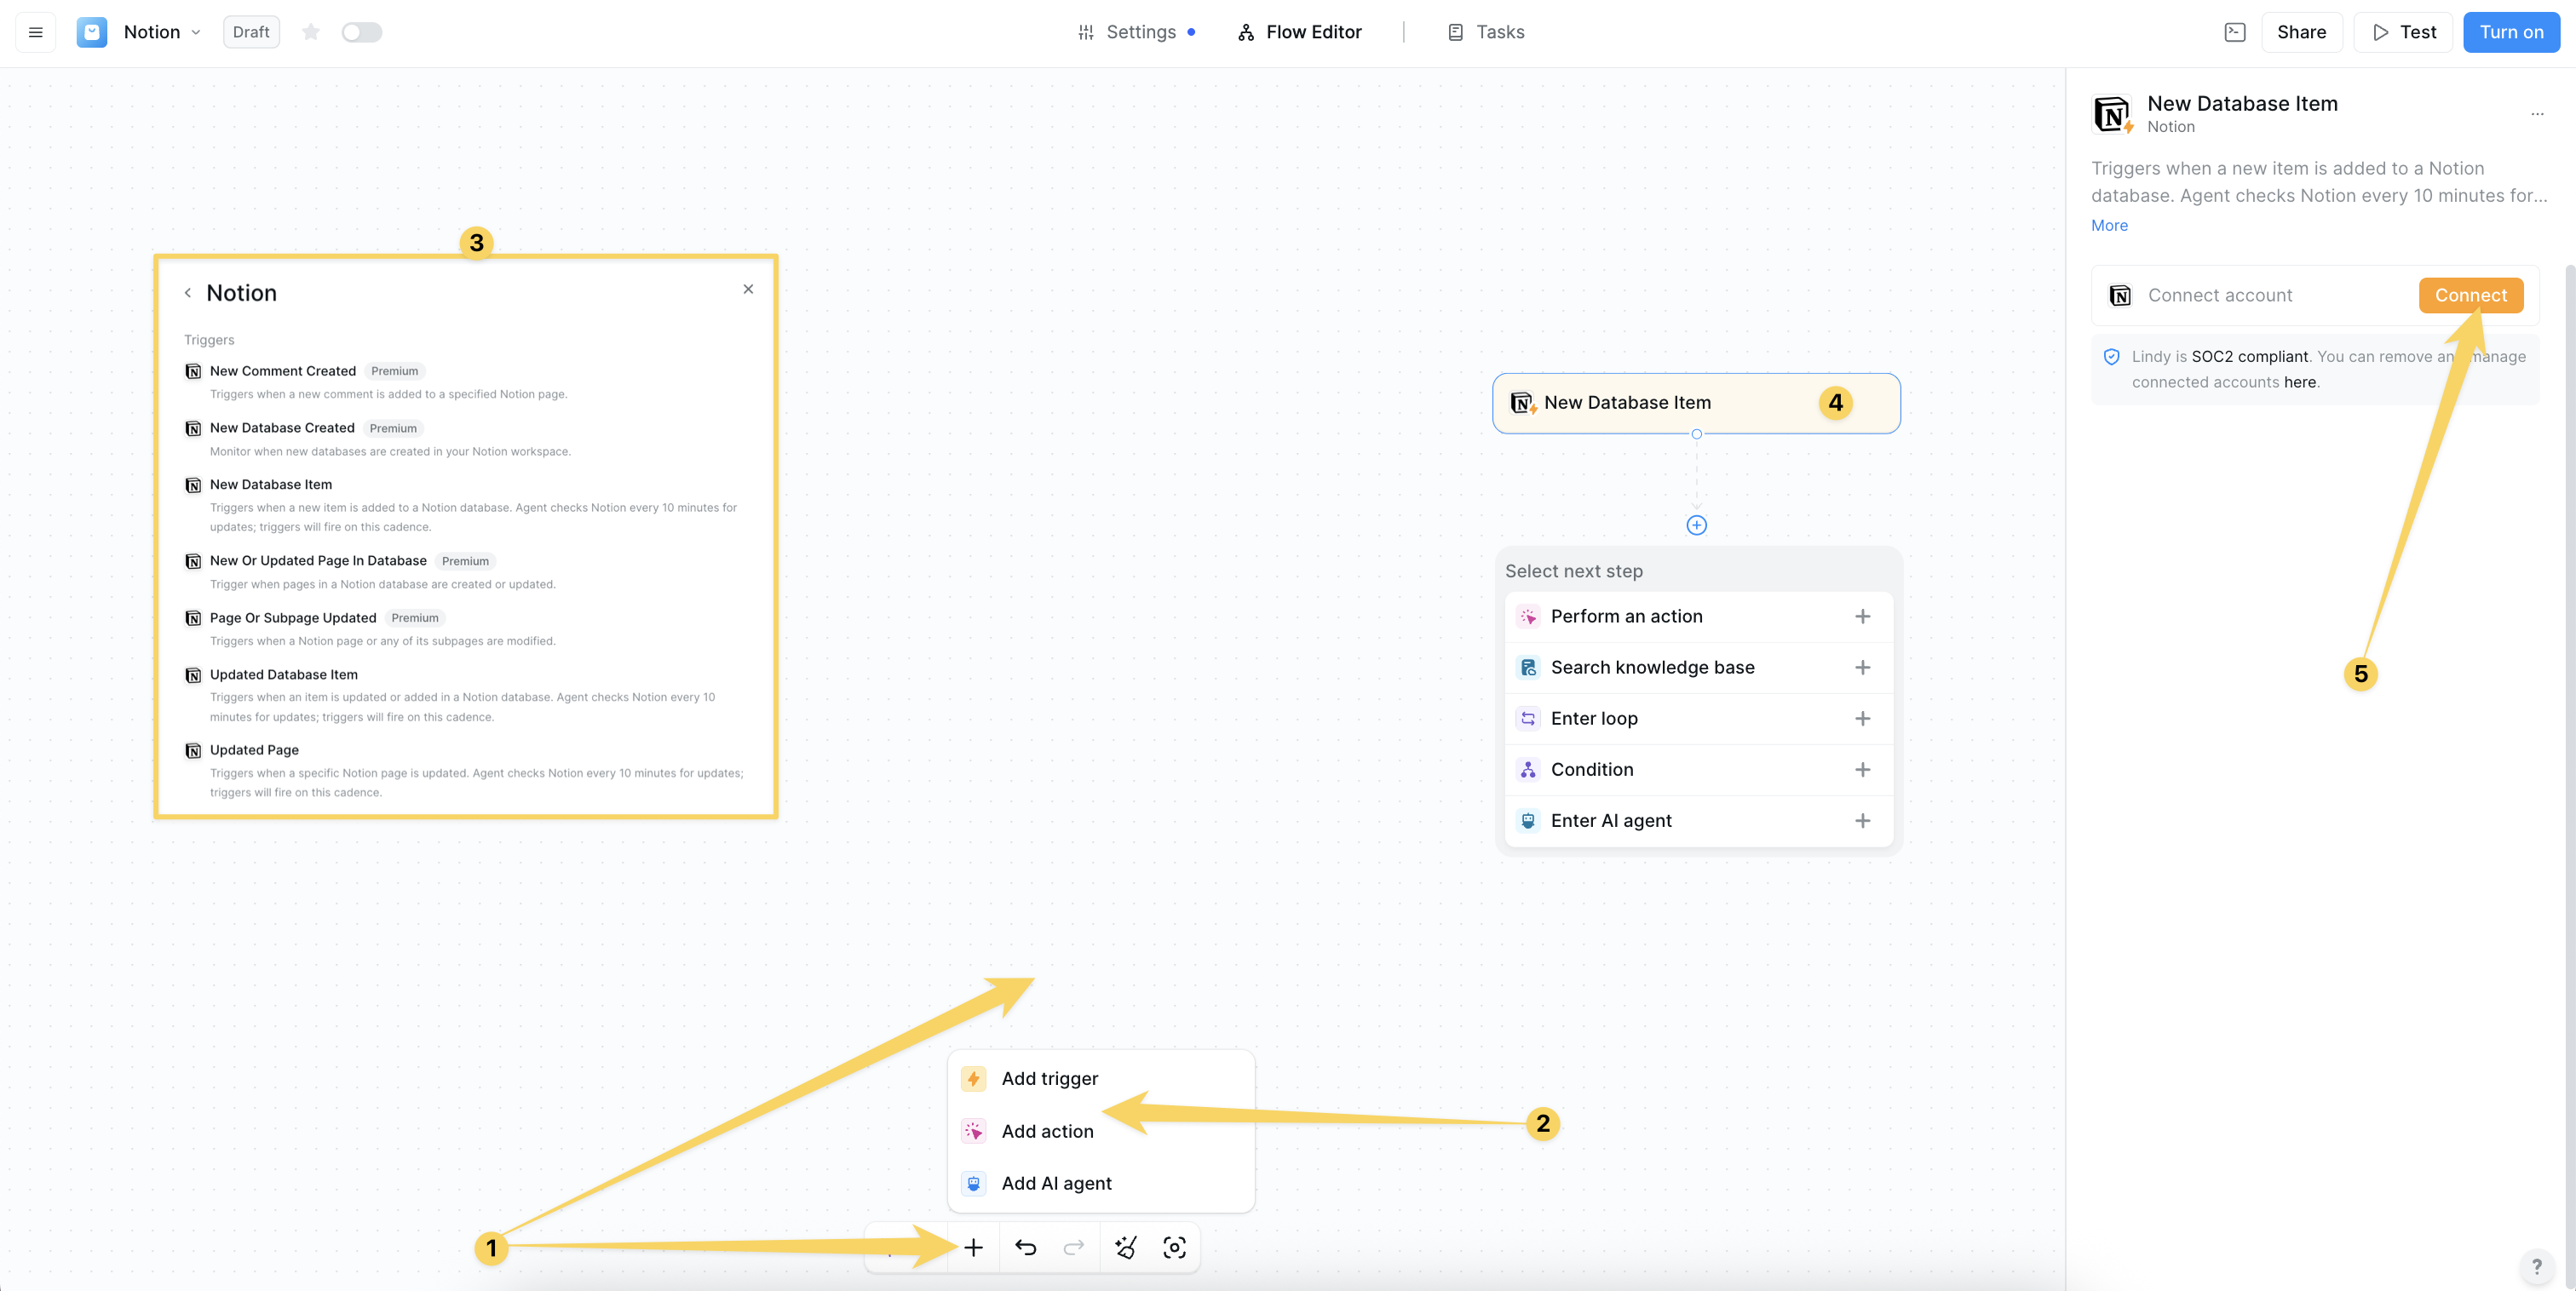Click the auto-tidy magic icon

[x=1126, y=1247]
